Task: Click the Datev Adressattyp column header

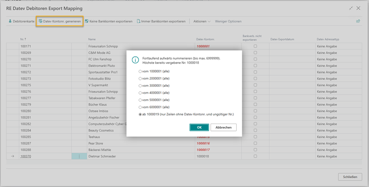Action: [x=329, y=40]
